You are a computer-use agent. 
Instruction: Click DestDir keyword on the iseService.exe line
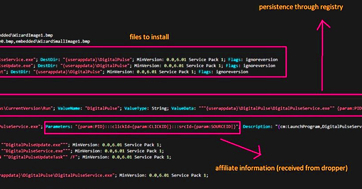tap(49, 60)
